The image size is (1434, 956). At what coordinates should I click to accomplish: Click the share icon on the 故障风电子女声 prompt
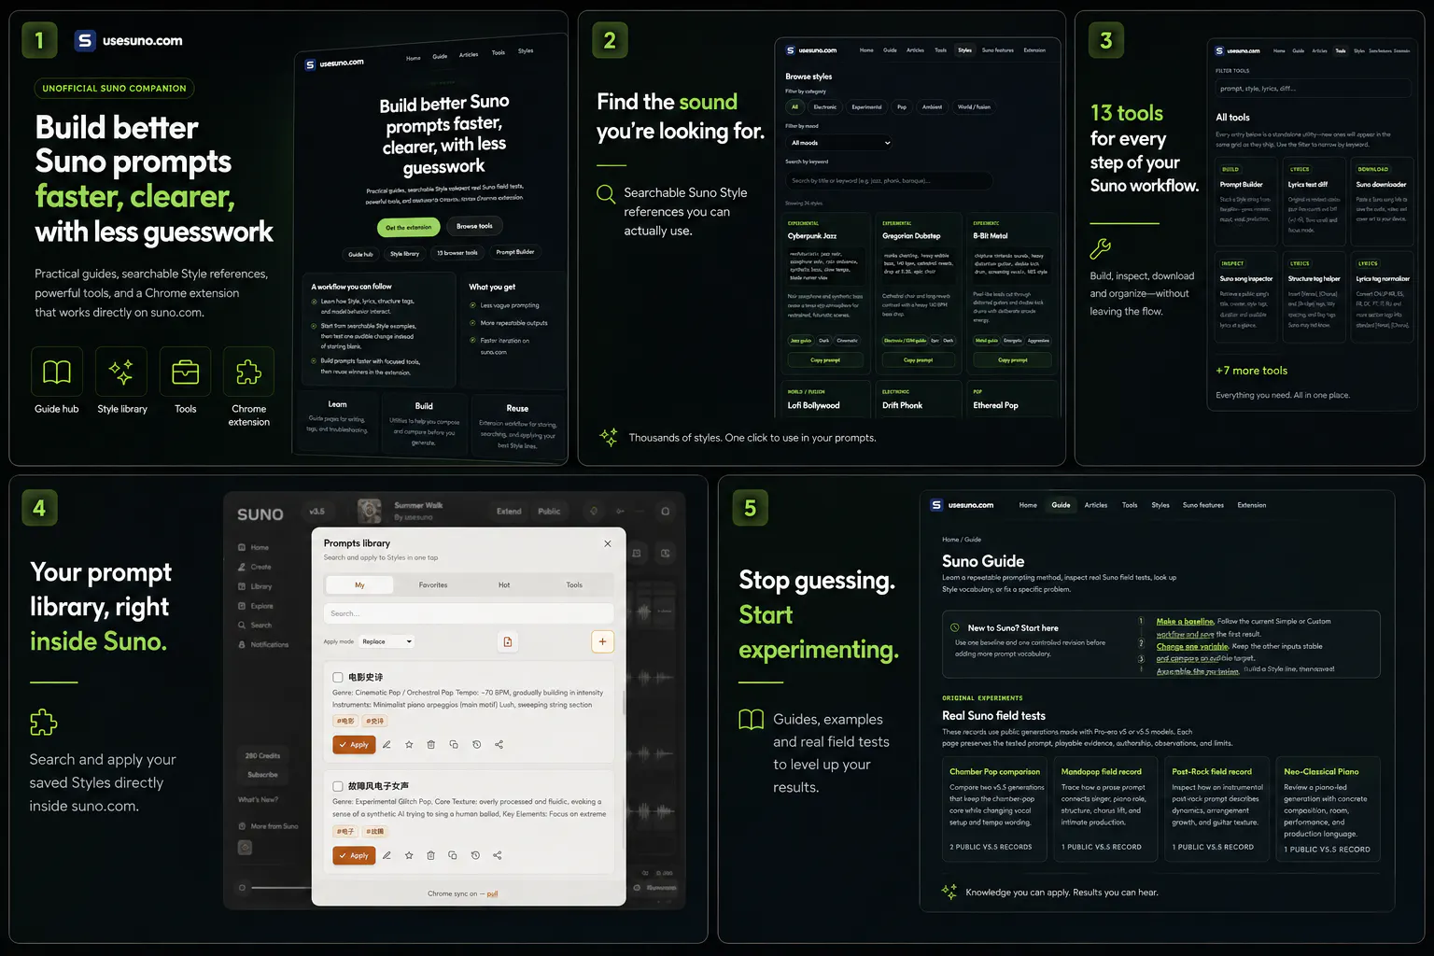tap(497, 855)
